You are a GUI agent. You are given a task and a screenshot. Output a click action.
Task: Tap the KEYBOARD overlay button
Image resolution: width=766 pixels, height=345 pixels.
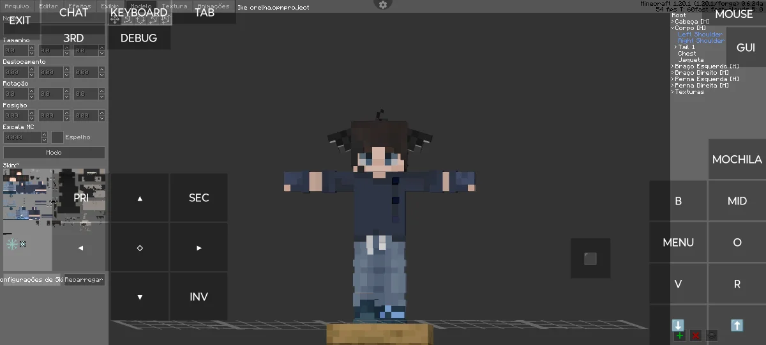click(139, 12)
